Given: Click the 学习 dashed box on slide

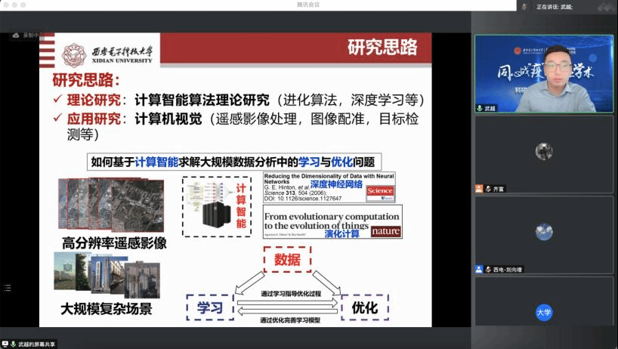Looking at the screenshot, I should (210, 307).
